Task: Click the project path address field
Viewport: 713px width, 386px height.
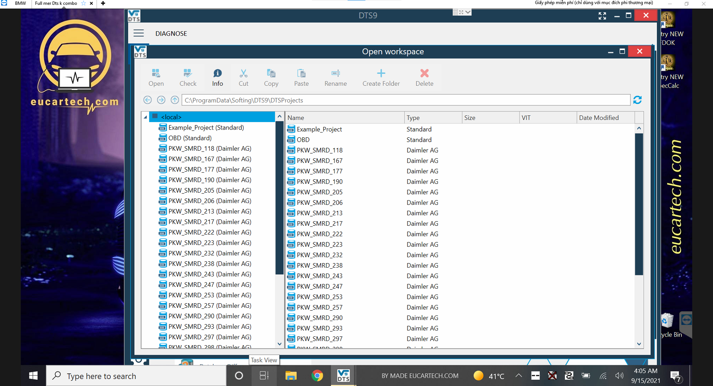Action: click(x=406, y=100)
